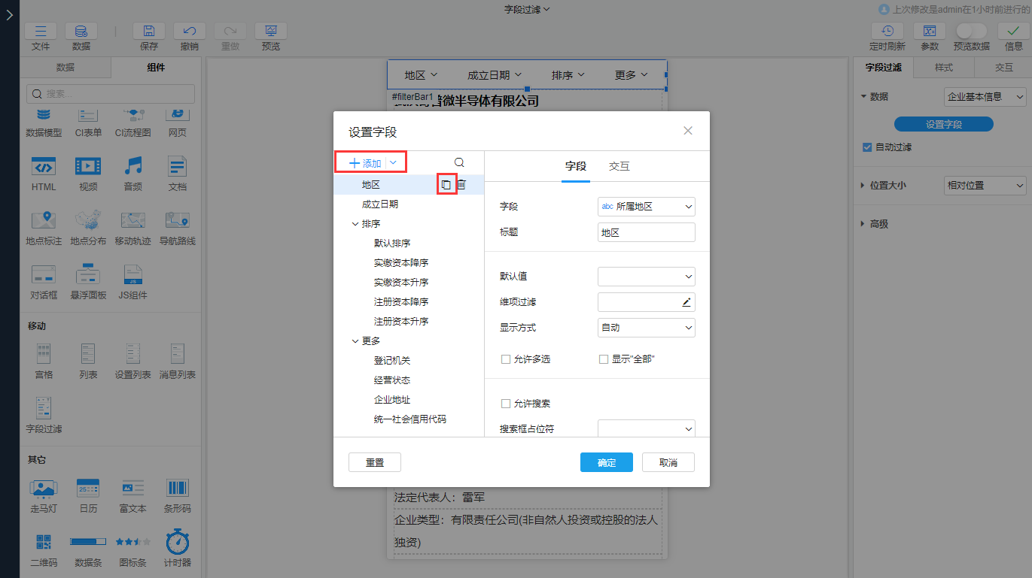
Task: Click the 设置字段 button on the right panel
Action: point(943,124)
